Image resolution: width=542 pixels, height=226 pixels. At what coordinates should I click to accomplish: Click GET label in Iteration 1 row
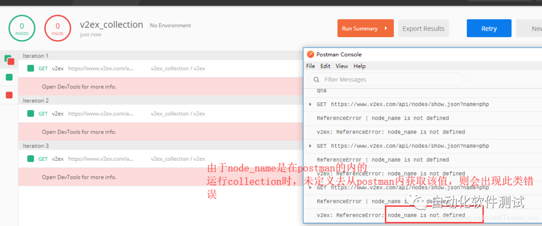click(43, 68)
